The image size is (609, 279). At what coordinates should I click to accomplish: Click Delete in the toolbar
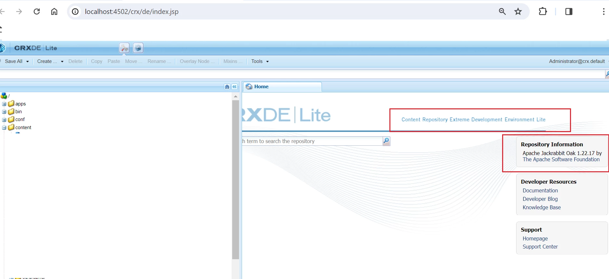coord(75,61)
